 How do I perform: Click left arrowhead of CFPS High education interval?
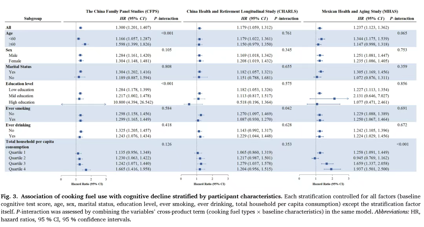point(63,104)
